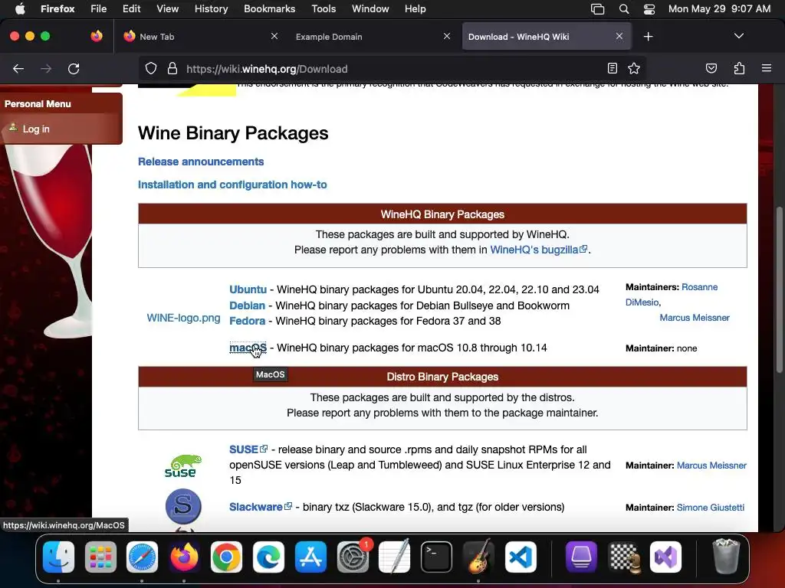Open GarageBand from the Dock
The image size is (785, 588).
pyautogui.click(x=478, y=557)
